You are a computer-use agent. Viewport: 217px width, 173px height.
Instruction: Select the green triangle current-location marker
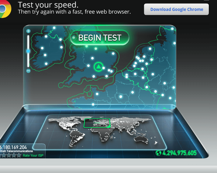[x=98, y=67]
